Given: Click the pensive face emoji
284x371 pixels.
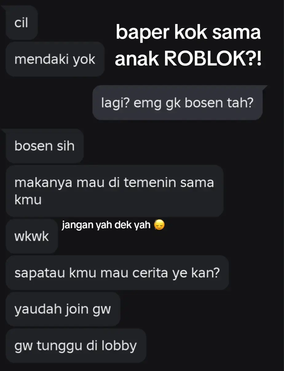Looking at the screenshot, I should [x=159, y=225].
